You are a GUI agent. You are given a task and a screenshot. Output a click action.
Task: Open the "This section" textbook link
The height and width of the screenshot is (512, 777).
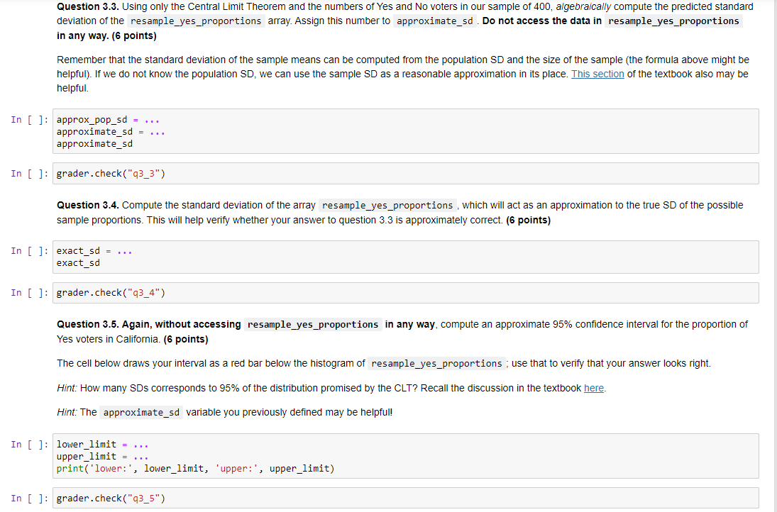tap(597, 74)
